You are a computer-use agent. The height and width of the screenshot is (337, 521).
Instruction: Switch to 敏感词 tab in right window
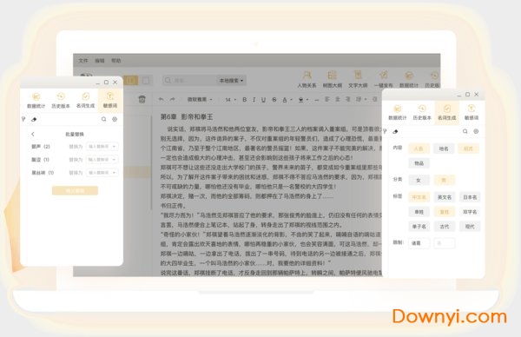point(472,112)
